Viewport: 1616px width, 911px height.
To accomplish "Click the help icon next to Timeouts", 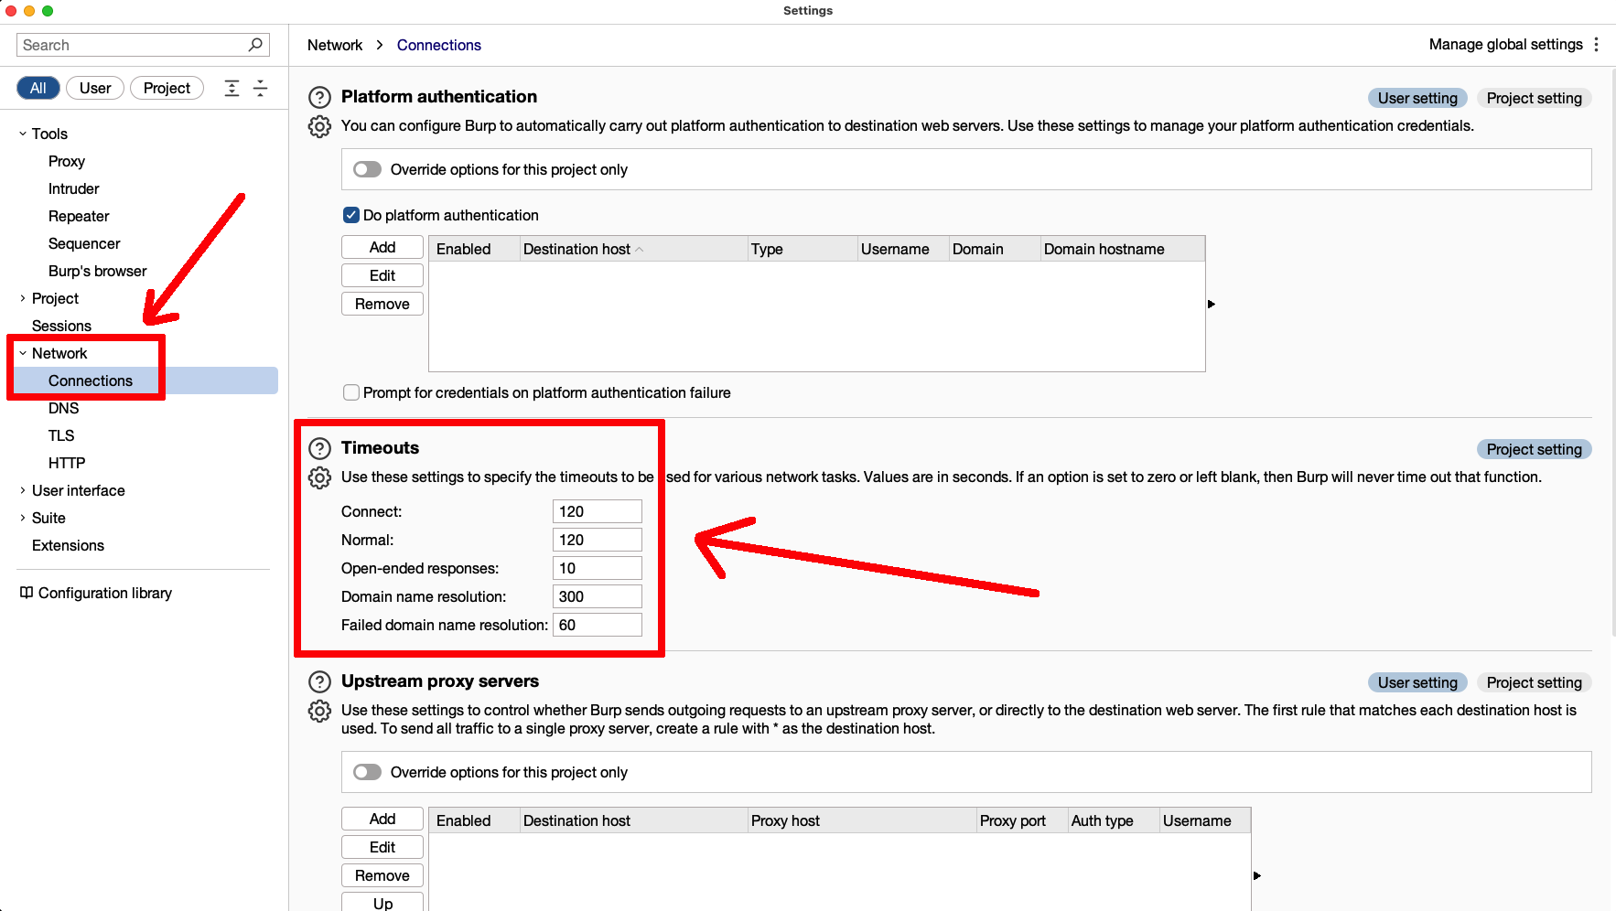I will (319, 448).
